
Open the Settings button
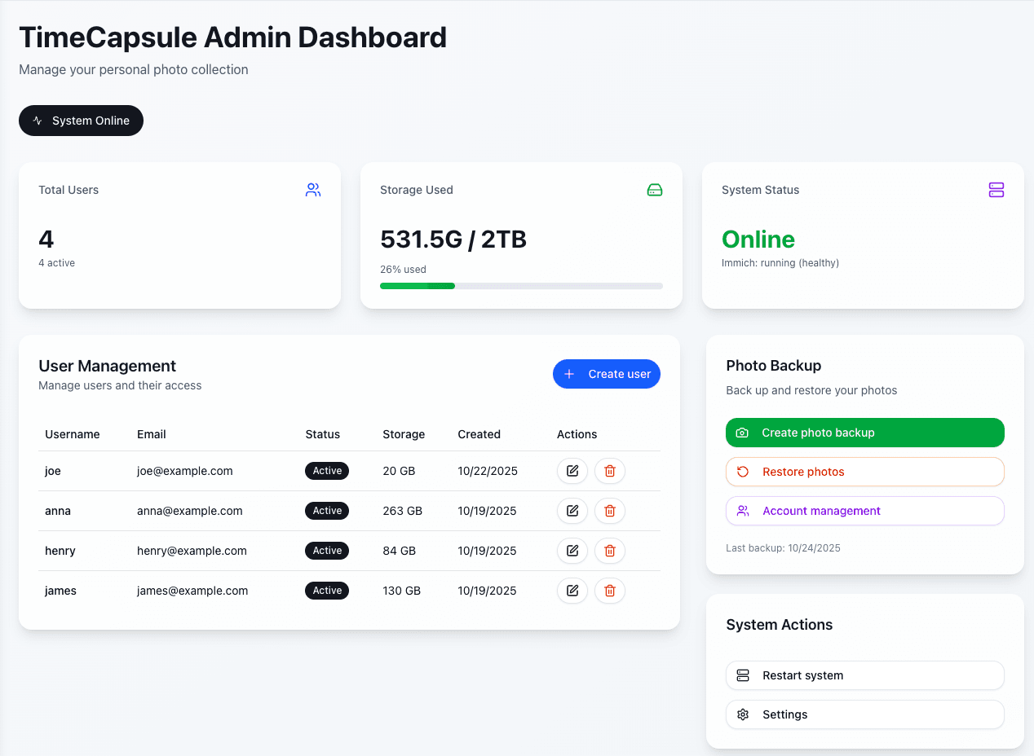864,714
